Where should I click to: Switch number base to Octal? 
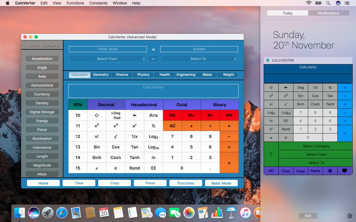click(x=182, y=105)
